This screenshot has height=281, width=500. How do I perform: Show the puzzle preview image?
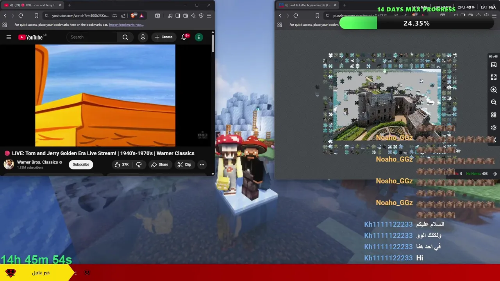pyautogui.click(x=494, y=65)
